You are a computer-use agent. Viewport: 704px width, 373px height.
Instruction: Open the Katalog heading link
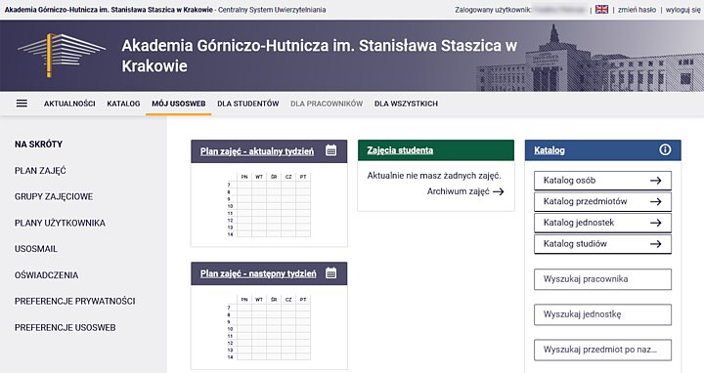tap(550, 150)
